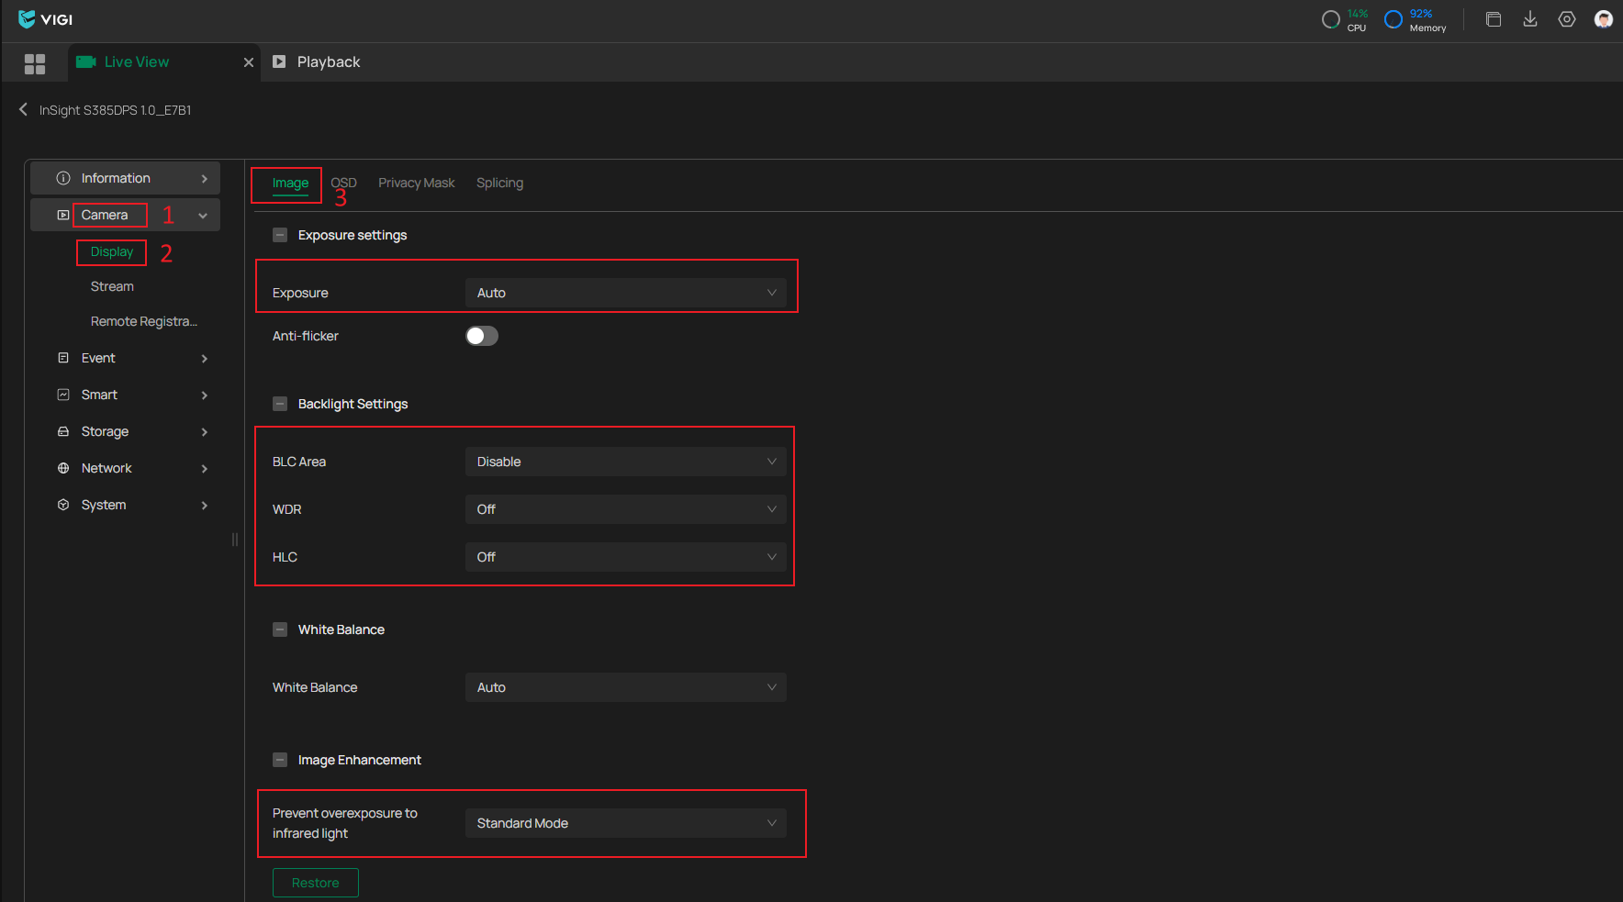Open the Prevent overexposure mode dropdown
The image size is (1623, 902).
(x=626, y=823)
